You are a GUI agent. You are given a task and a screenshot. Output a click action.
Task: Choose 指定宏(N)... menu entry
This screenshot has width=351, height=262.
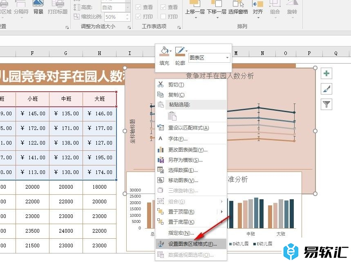(191, 233)
